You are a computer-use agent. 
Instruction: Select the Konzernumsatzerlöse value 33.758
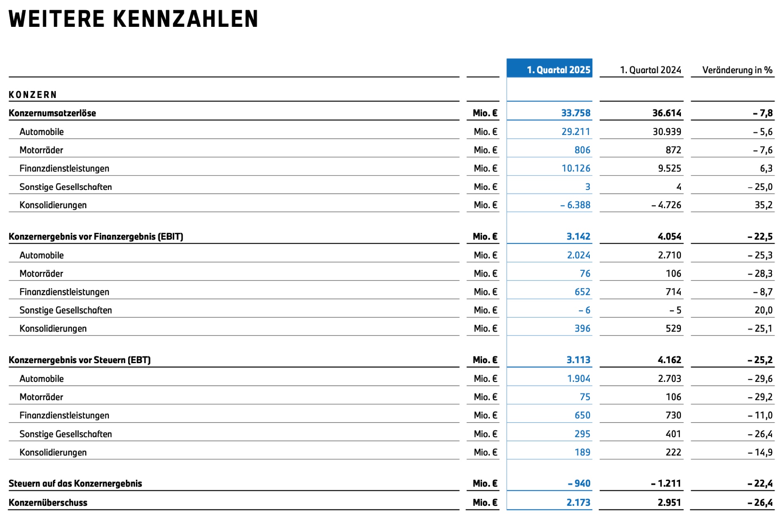(x=576, y=113)
